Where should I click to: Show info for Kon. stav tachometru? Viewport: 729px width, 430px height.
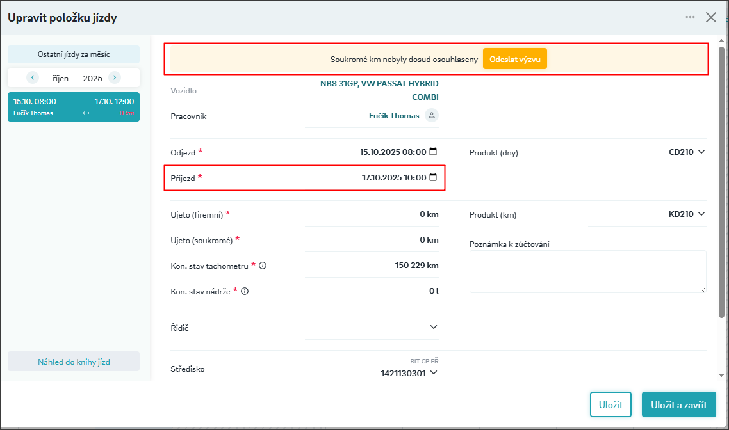[263, 266]
